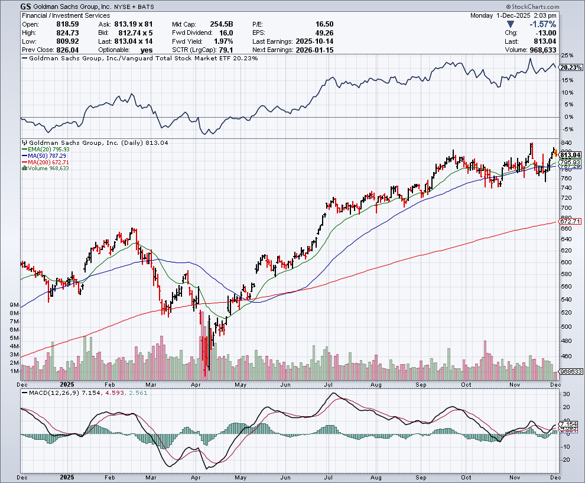The image size is (585, 483).
Task: Click the 20.23% relative strength axis tag
Action: pos(571,67)
